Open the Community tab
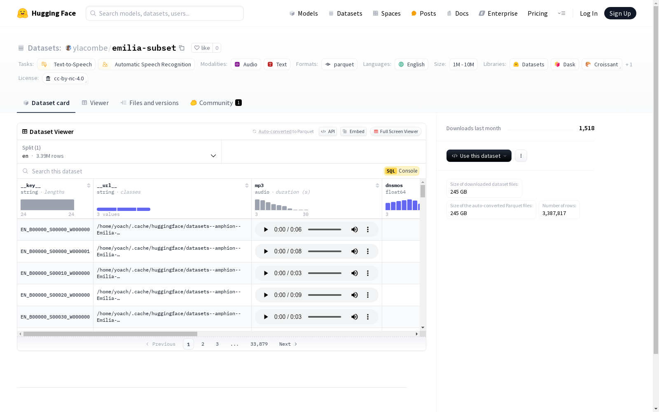Screen dimensions: 659x412 point(216,103)
